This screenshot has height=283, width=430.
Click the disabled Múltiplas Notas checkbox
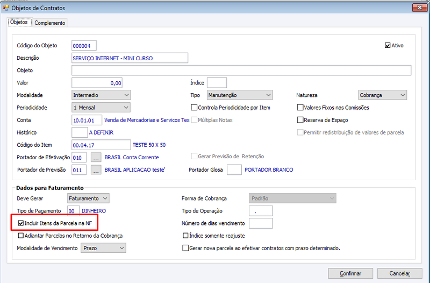(x=194, y=120)
